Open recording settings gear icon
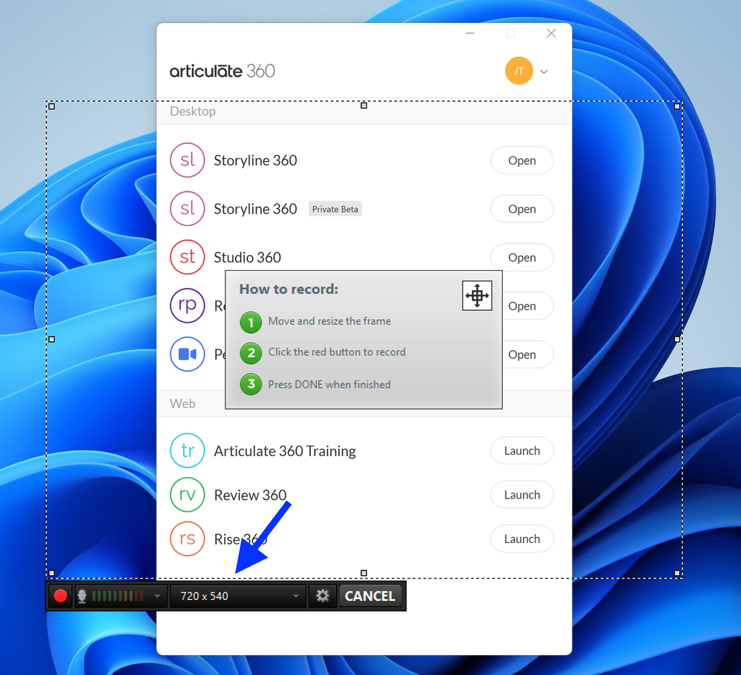The width and height of the screenshot is (741, 675). pyautogui.click(x=323, y=596)
